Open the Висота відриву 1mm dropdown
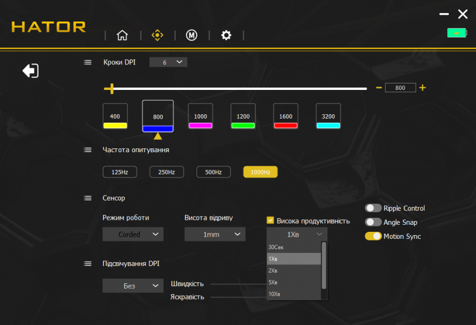The width and height of the screenshot is (476, 325). tap(215, 235)
